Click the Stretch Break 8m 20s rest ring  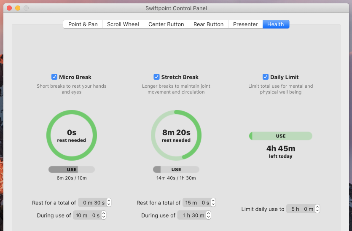click(176, 135)
